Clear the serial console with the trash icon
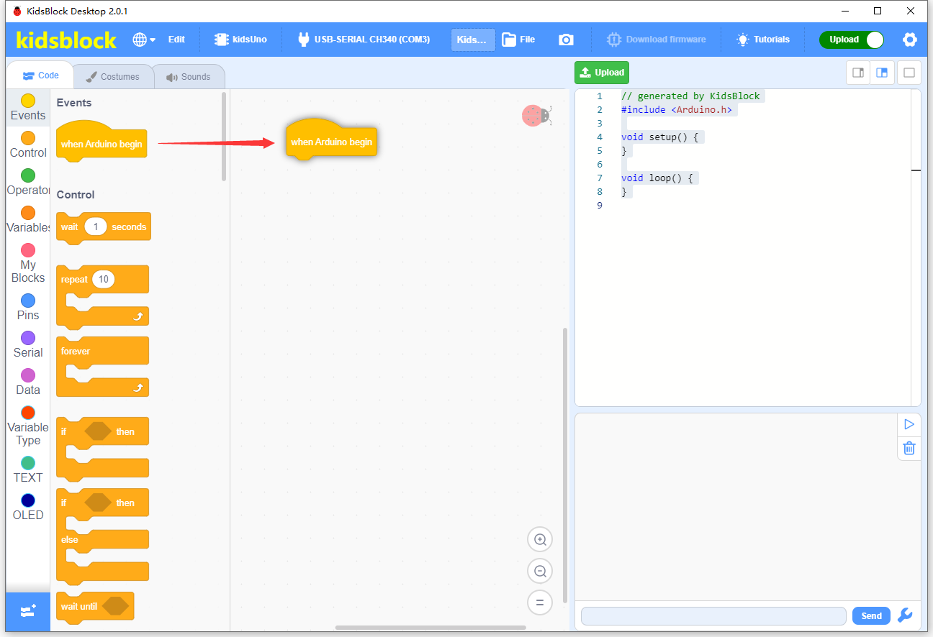The height and width of the screenshot is (637, 933). (x=909, y=448)
